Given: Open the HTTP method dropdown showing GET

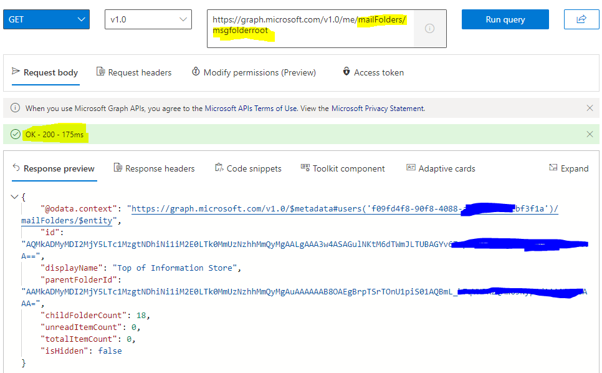Looking at the screenshot, I should tap(46, 19).
